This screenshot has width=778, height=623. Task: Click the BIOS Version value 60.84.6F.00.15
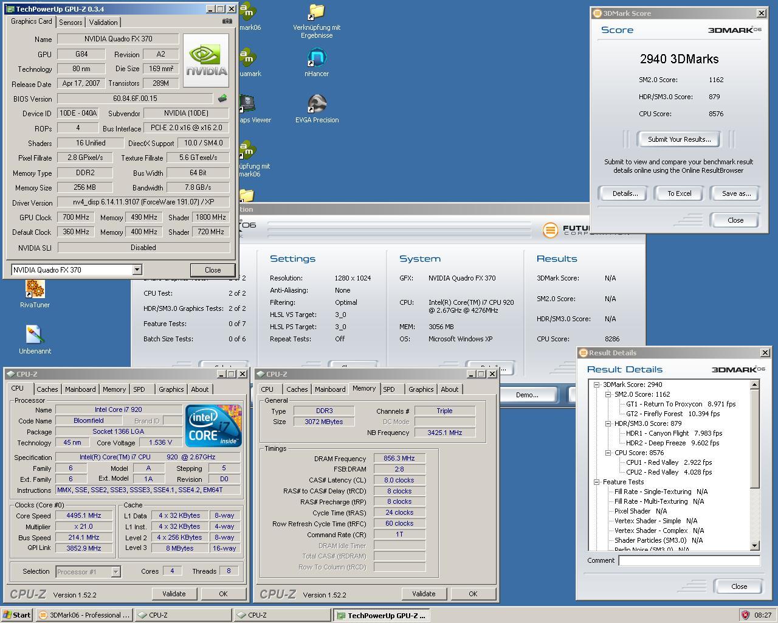[135, 99]
